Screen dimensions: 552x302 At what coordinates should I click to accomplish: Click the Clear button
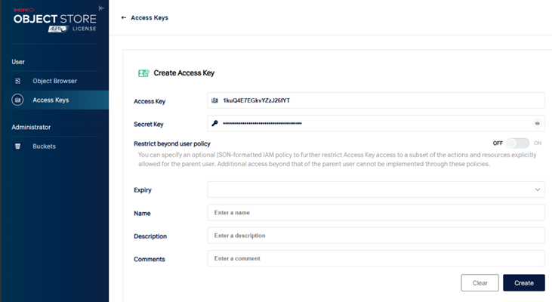(480, 282)
